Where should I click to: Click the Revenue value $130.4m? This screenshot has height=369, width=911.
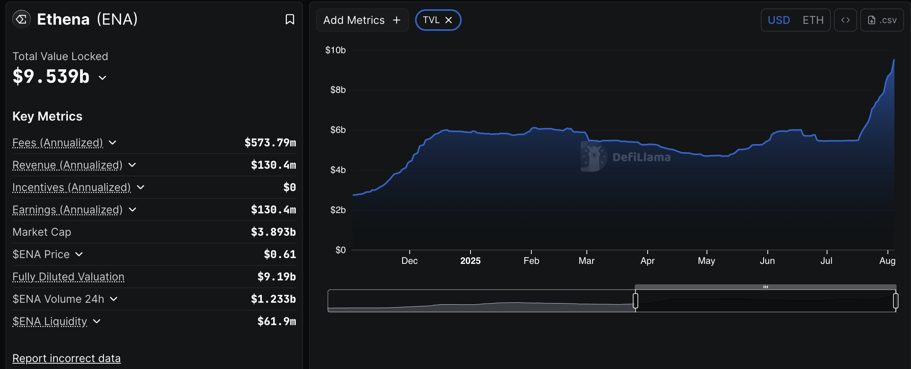pos(273,165)
